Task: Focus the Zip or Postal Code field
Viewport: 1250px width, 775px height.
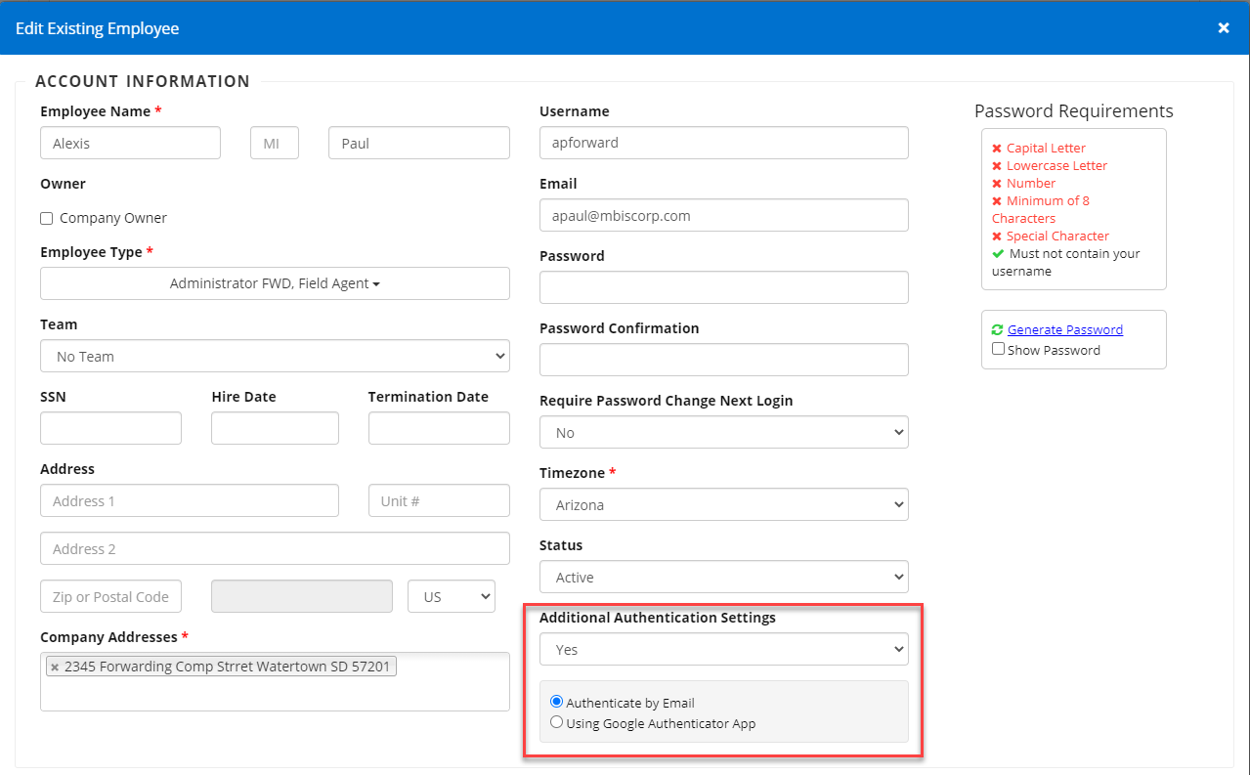Action: [110, 596]
